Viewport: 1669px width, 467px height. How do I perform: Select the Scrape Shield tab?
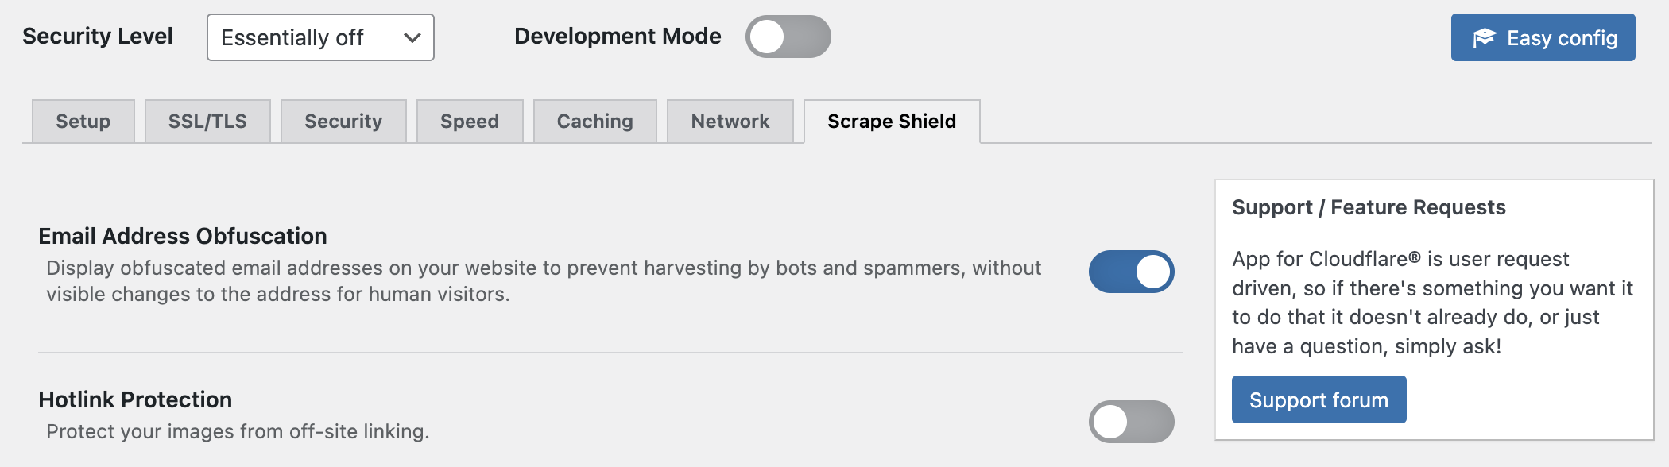click(892, 122)
